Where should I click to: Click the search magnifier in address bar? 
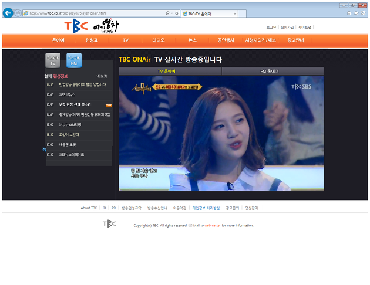[167, 13]
